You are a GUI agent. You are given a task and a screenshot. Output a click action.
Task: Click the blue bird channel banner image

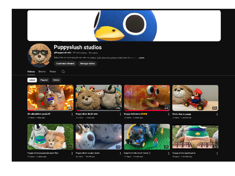pos(124,25)
